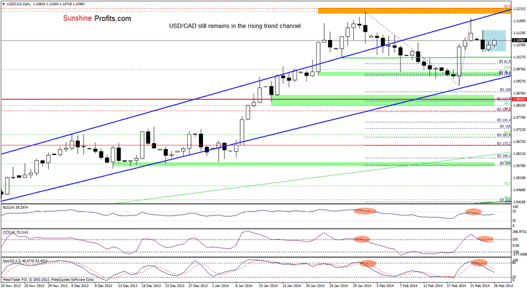The width and height of the screenshot is (527, 289).
Task: Click the EX 141.4 Fibonacci expansion label
Action: 504,120
